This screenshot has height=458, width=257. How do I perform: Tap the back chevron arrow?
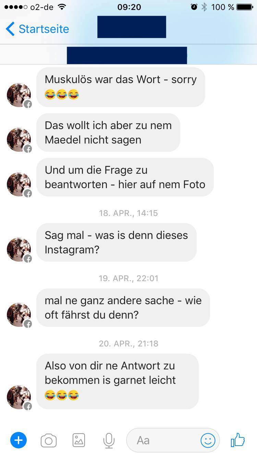[10, 29]
